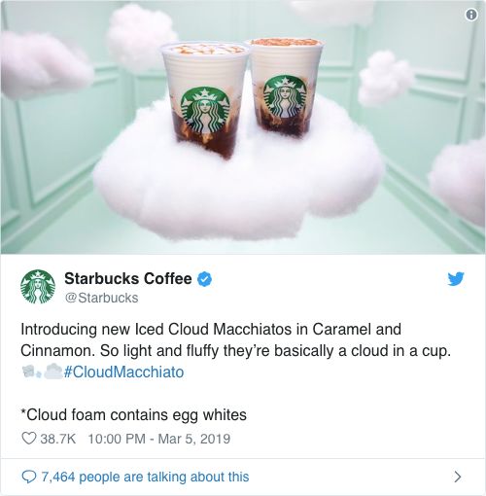
Task: Open the Starbucks Coffee display name
Action: tap(128, 279)
